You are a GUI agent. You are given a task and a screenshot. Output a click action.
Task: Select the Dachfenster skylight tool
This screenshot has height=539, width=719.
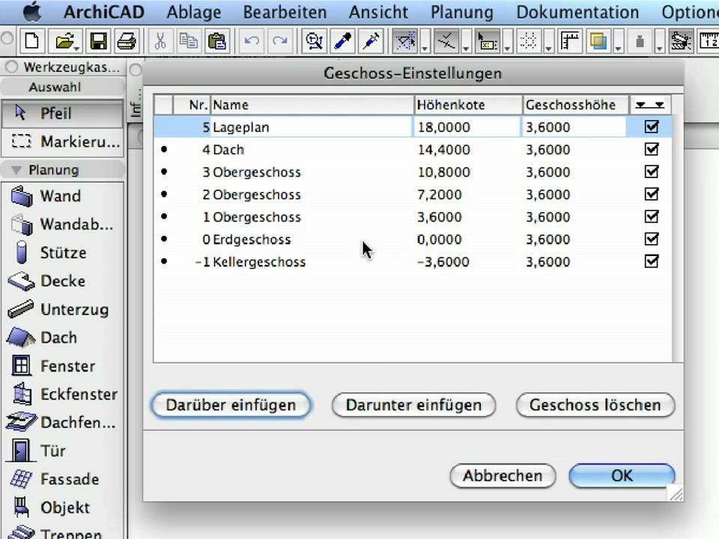tap(63, 422)
